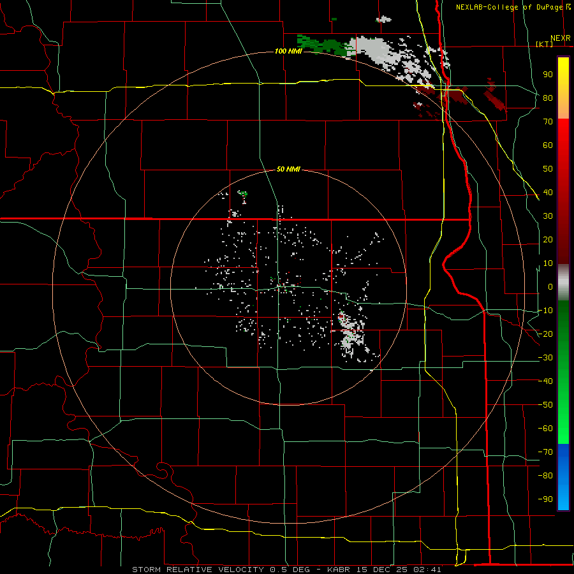Screen dimensions: 574x574
Task: Click the "-20" scale value
Action: [545, 334]
